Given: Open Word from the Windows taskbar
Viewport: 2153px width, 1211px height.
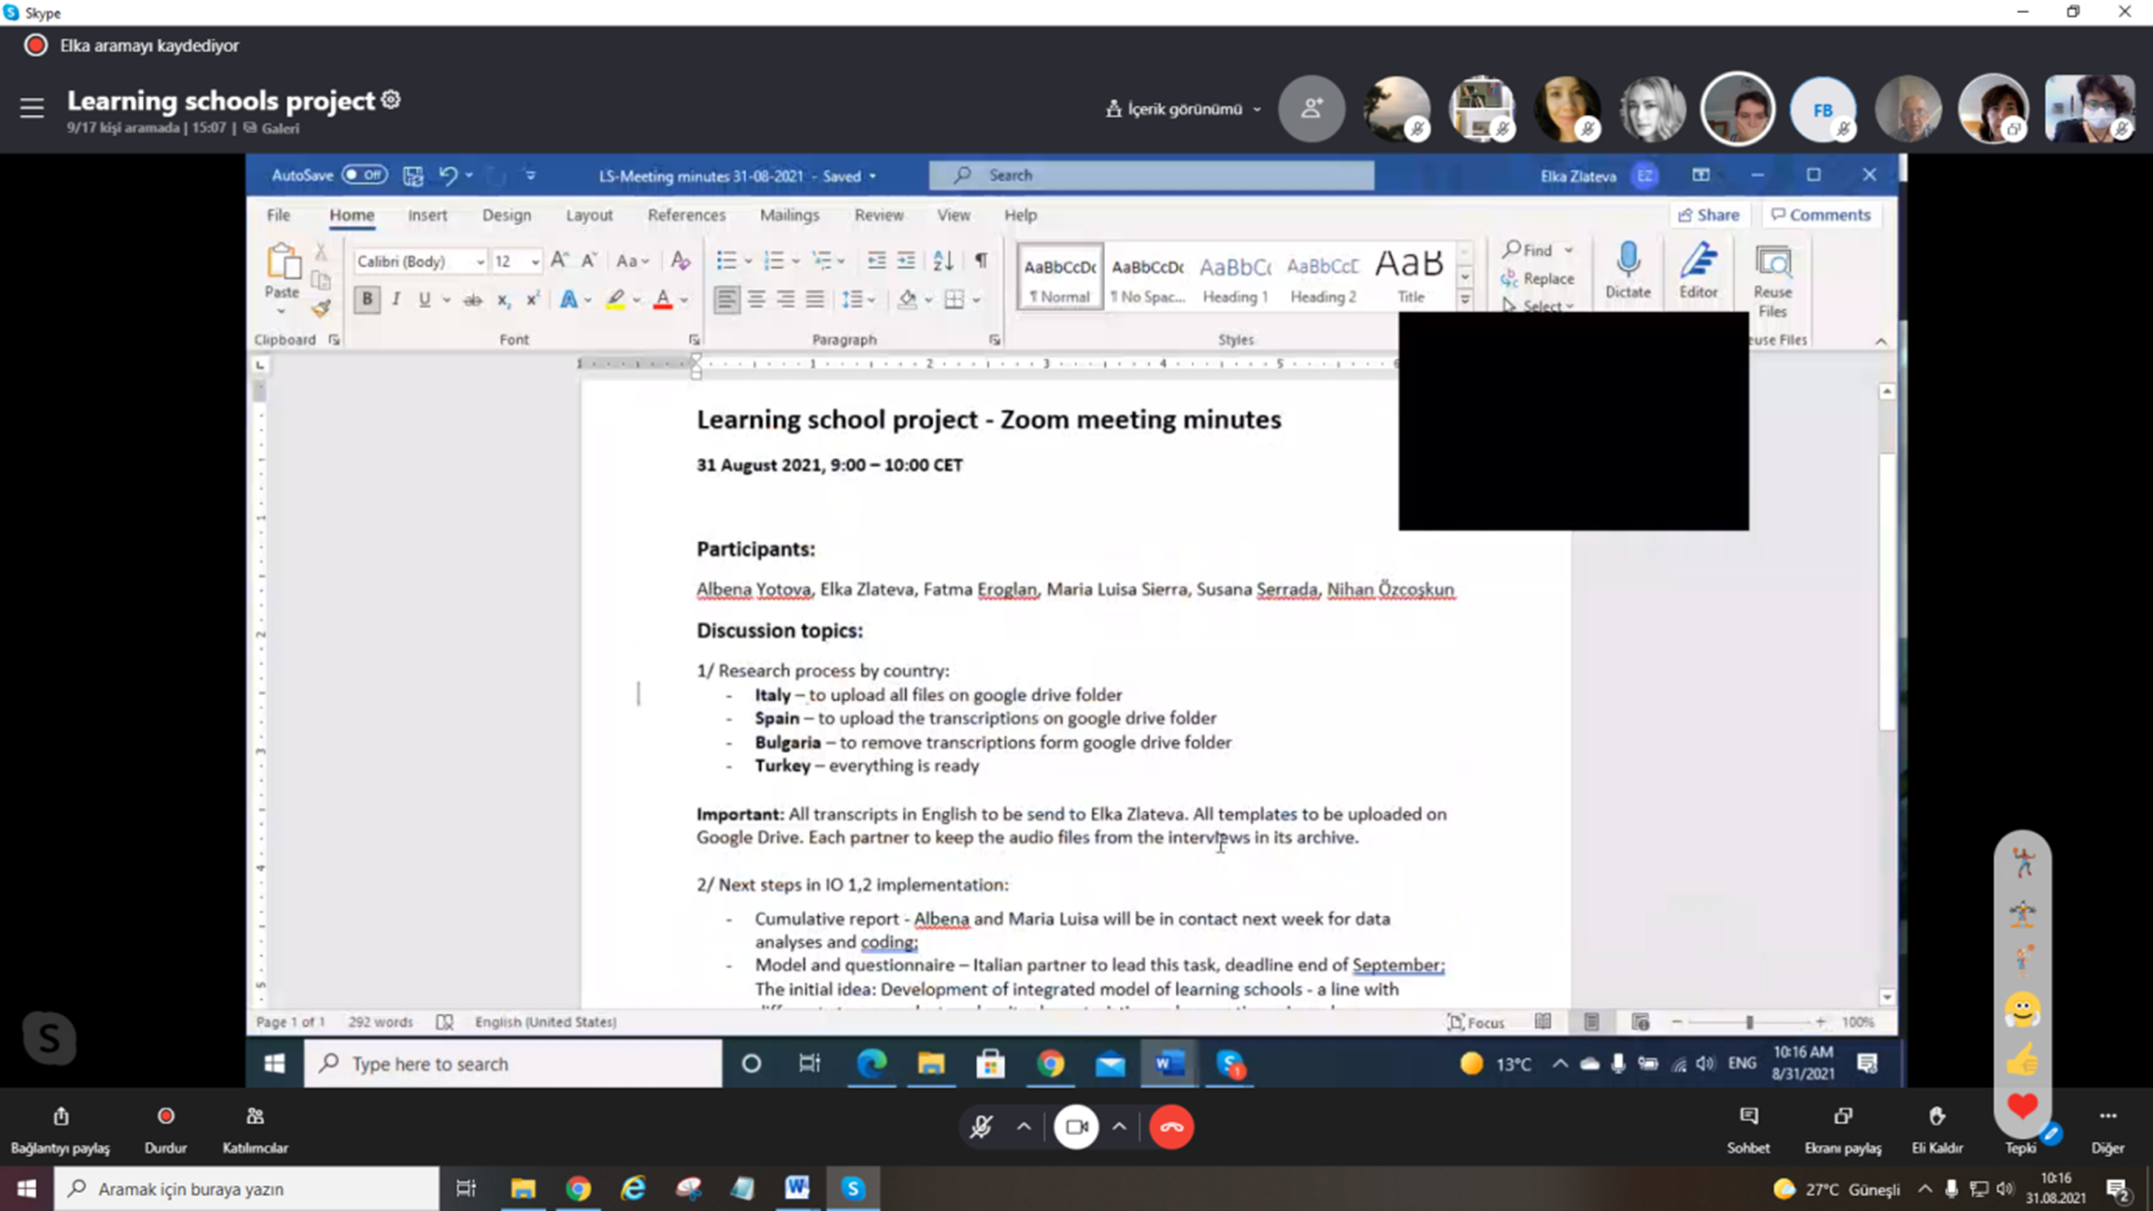Looking at the screenshot, I should pyautogui.click(x=797, y=1188).
